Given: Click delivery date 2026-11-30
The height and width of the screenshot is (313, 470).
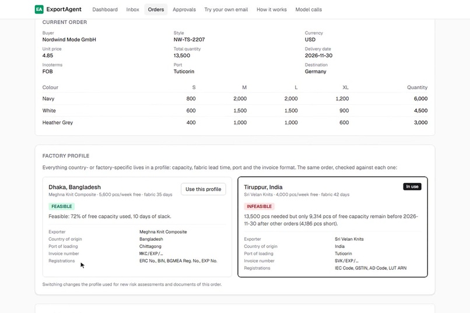Looking at the screenshot, I should coord(318,55).
